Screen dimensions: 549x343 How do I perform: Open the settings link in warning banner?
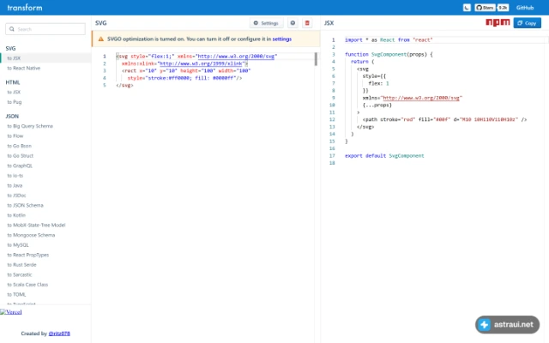(x=282, y=39)
